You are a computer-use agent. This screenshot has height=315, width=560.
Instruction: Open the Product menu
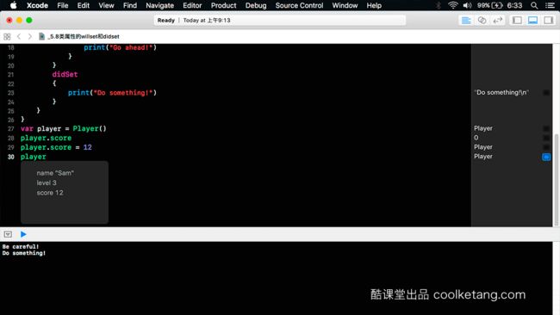[223, 5]
